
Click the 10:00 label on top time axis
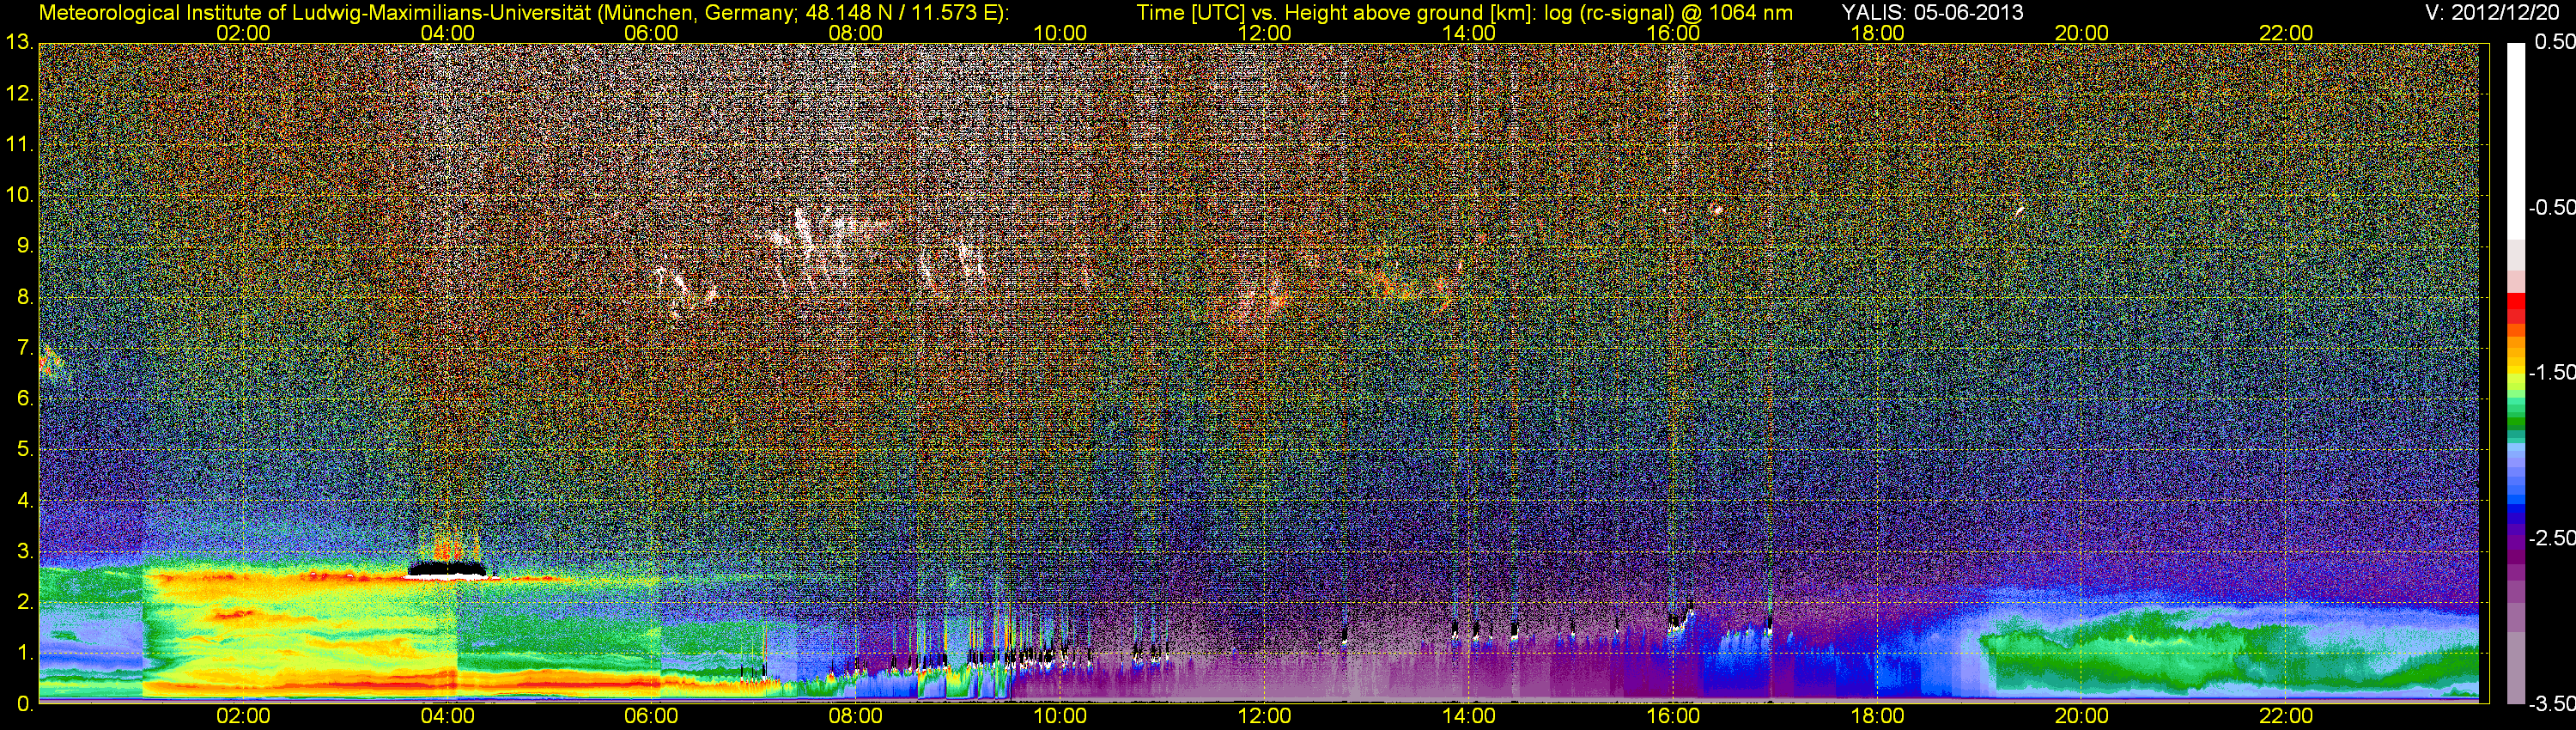[1060, 33]
